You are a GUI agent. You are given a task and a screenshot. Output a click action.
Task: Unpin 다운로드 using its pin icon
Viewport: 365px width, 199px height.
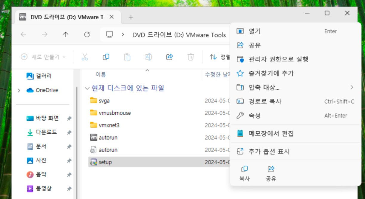click(x=69, y=132)
